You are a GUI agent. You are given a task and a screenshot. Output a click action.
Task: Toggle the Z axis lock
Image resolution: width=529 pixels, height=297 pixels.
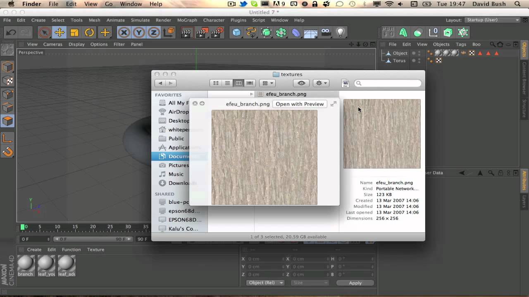click(x=153, y=33)
